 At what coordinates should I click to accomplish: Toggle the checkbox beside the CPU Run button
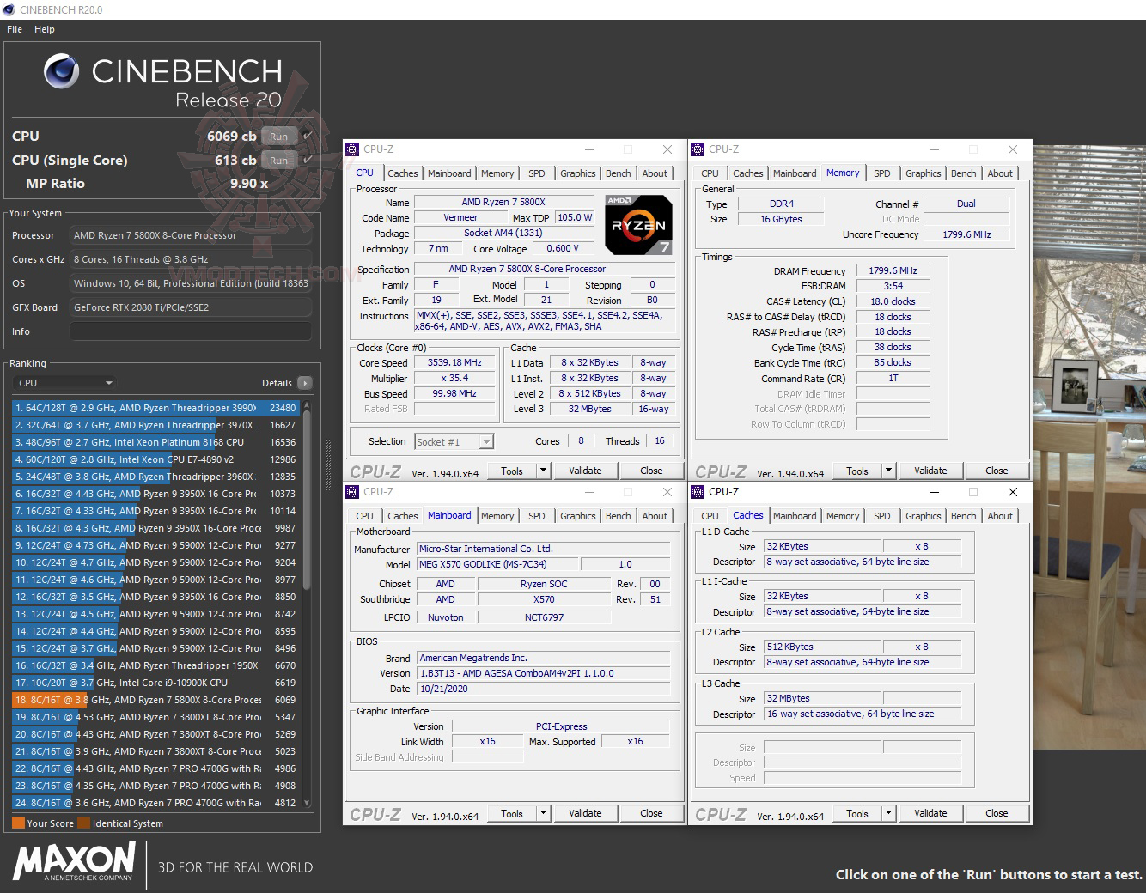308,136
